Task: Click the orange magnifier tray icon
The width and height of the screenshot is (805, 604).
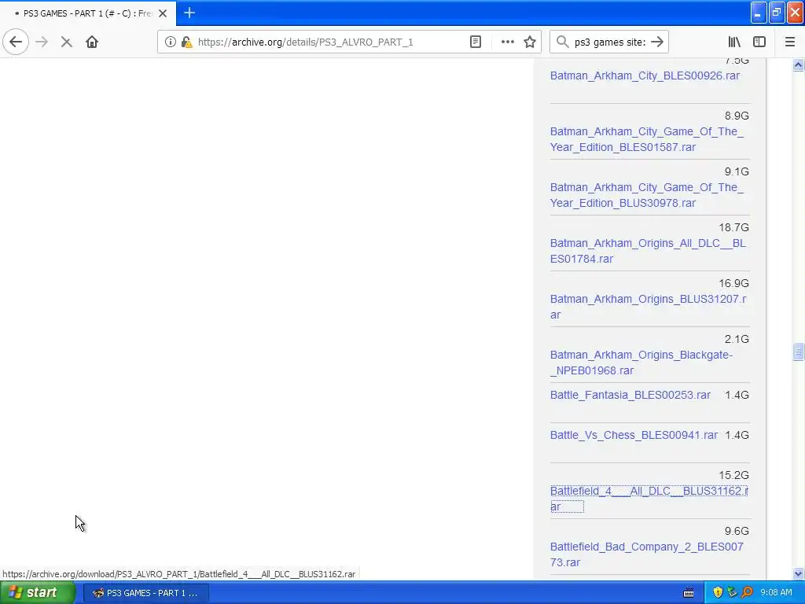Action: [747, 593]
